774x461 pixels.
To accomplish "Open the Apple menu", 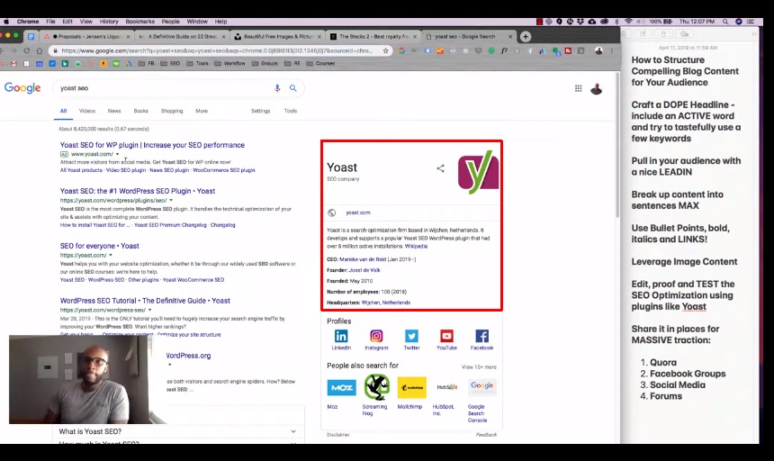I will click(x=6, y=22).
